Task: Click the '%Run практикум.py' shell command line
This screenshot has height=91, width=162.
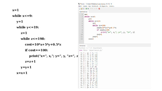Action: pyautogui.click(x=91, y=50)
